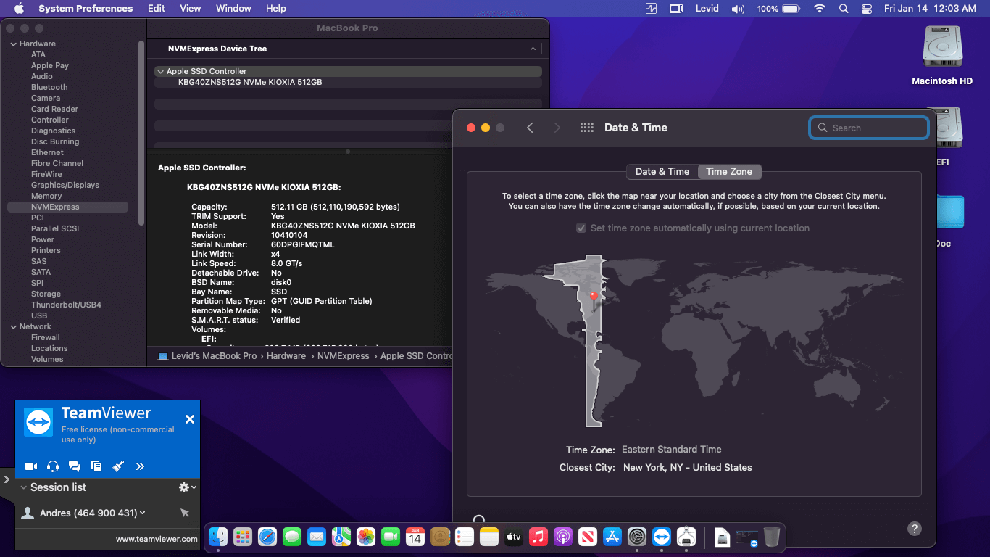The image size is (990, 557).
Task: Open the Levid user menu
Action: coord(707,9)
